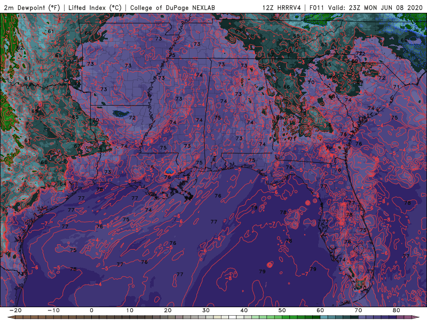The image size is (427, 320).
Task: Click the 40 label on the color scale
Action: coord(244,310)
